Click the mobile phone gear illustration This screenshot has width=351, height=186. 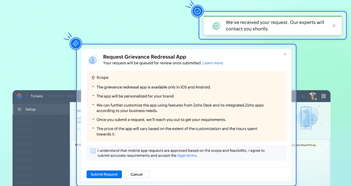coord(309,117)
